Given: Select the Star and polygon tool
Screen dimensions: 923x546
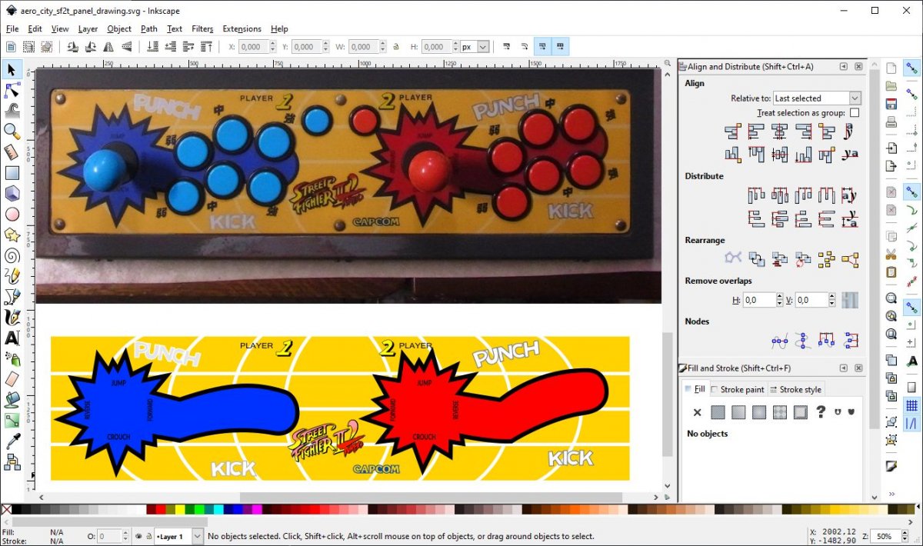Looking at the screenshot, I should pyautogui.click(x=12, y=235).
